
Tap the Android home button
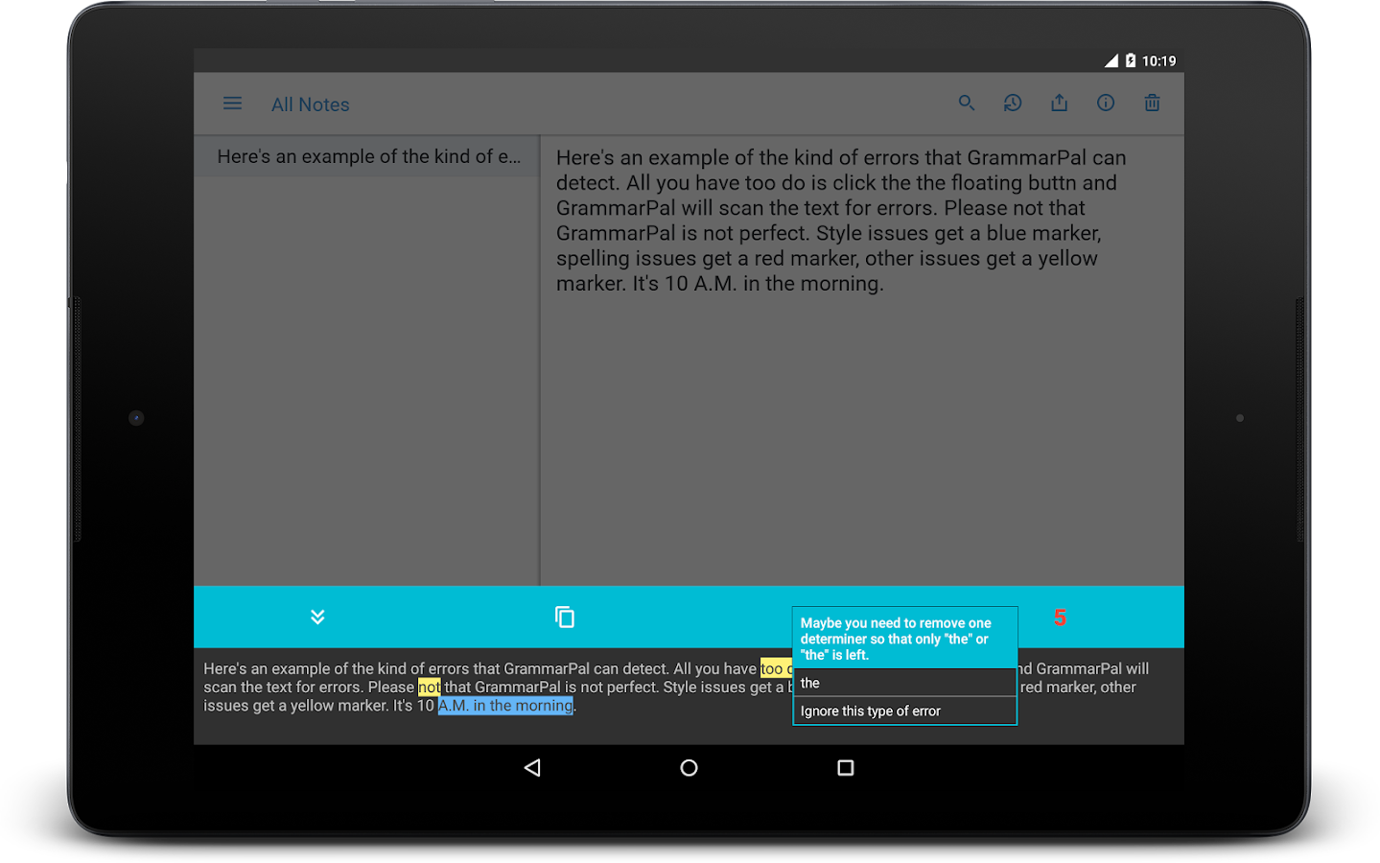tap(689, 767)
